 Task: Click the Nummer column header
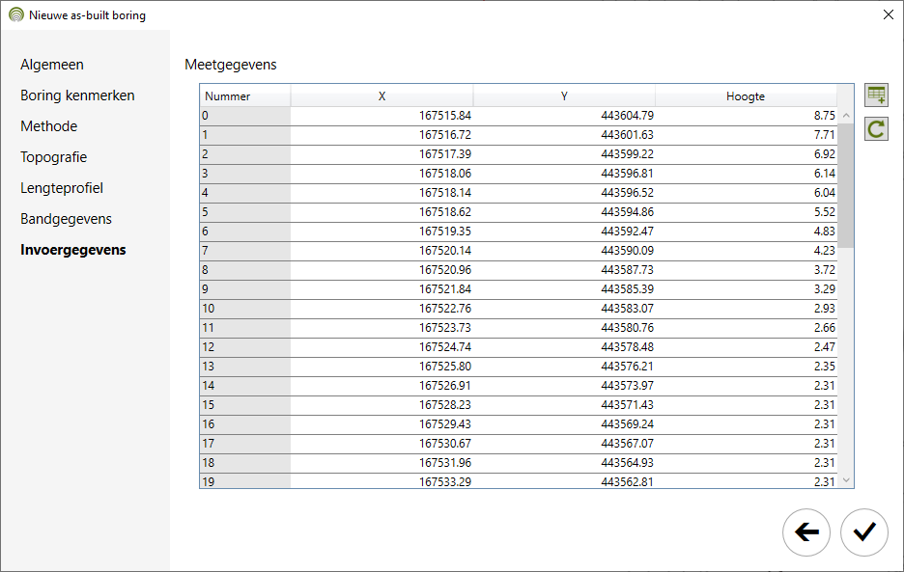click(x=245, y=96)
